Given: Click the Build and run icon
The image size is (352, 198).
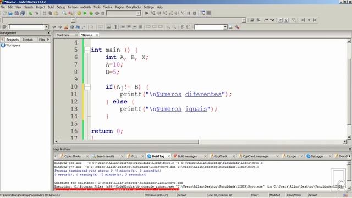Looking at the screenshot, I should [91, 13].
